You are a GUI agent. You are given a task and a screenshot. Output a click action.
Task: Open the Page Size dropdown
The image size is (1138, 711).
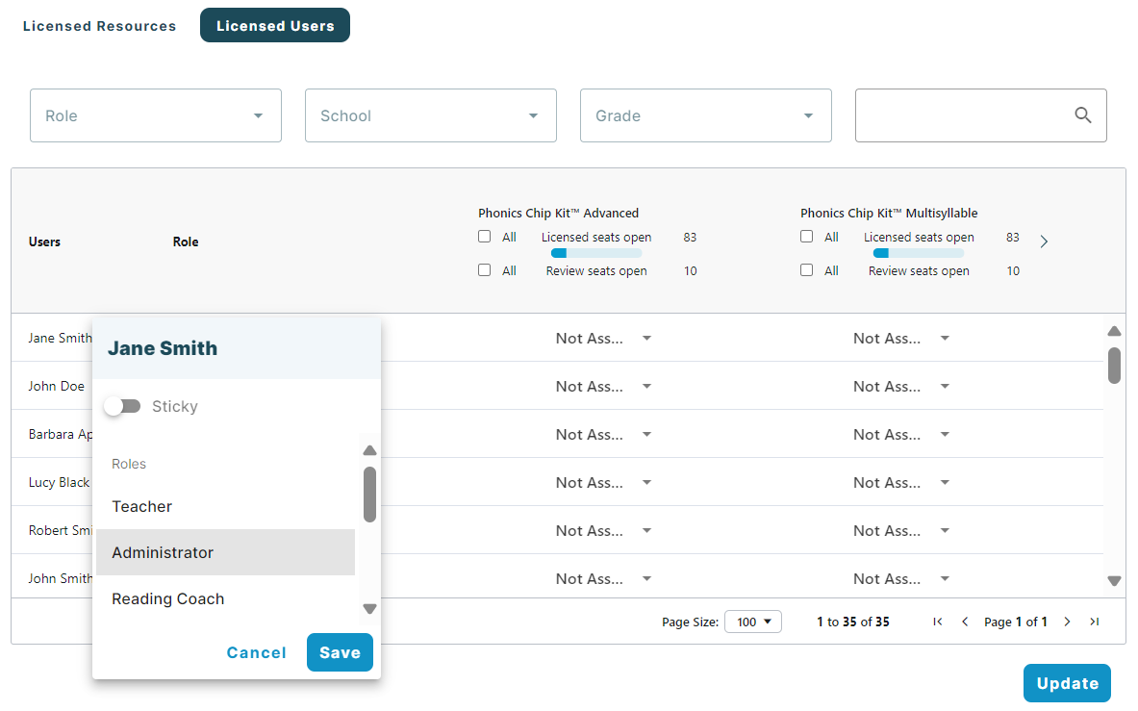(x=752, y=622)
